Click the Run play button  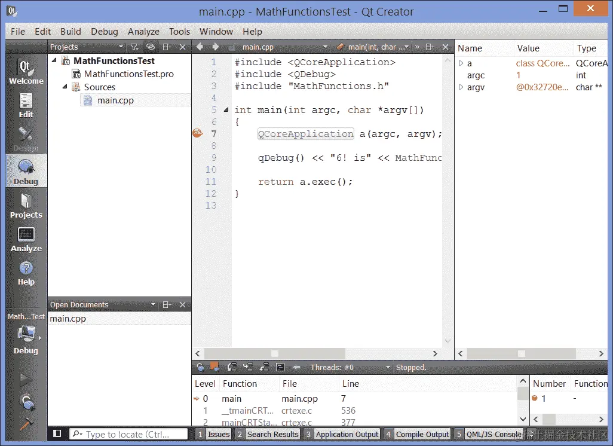point(26,380)
